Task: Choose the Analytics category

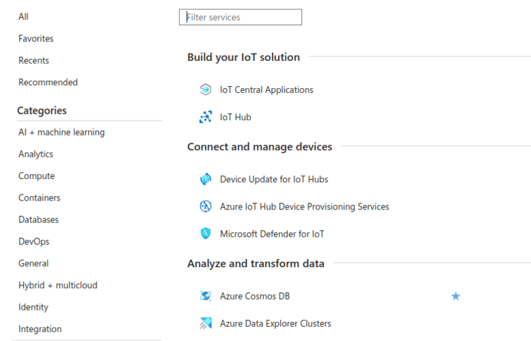Action: pos(36,154)
